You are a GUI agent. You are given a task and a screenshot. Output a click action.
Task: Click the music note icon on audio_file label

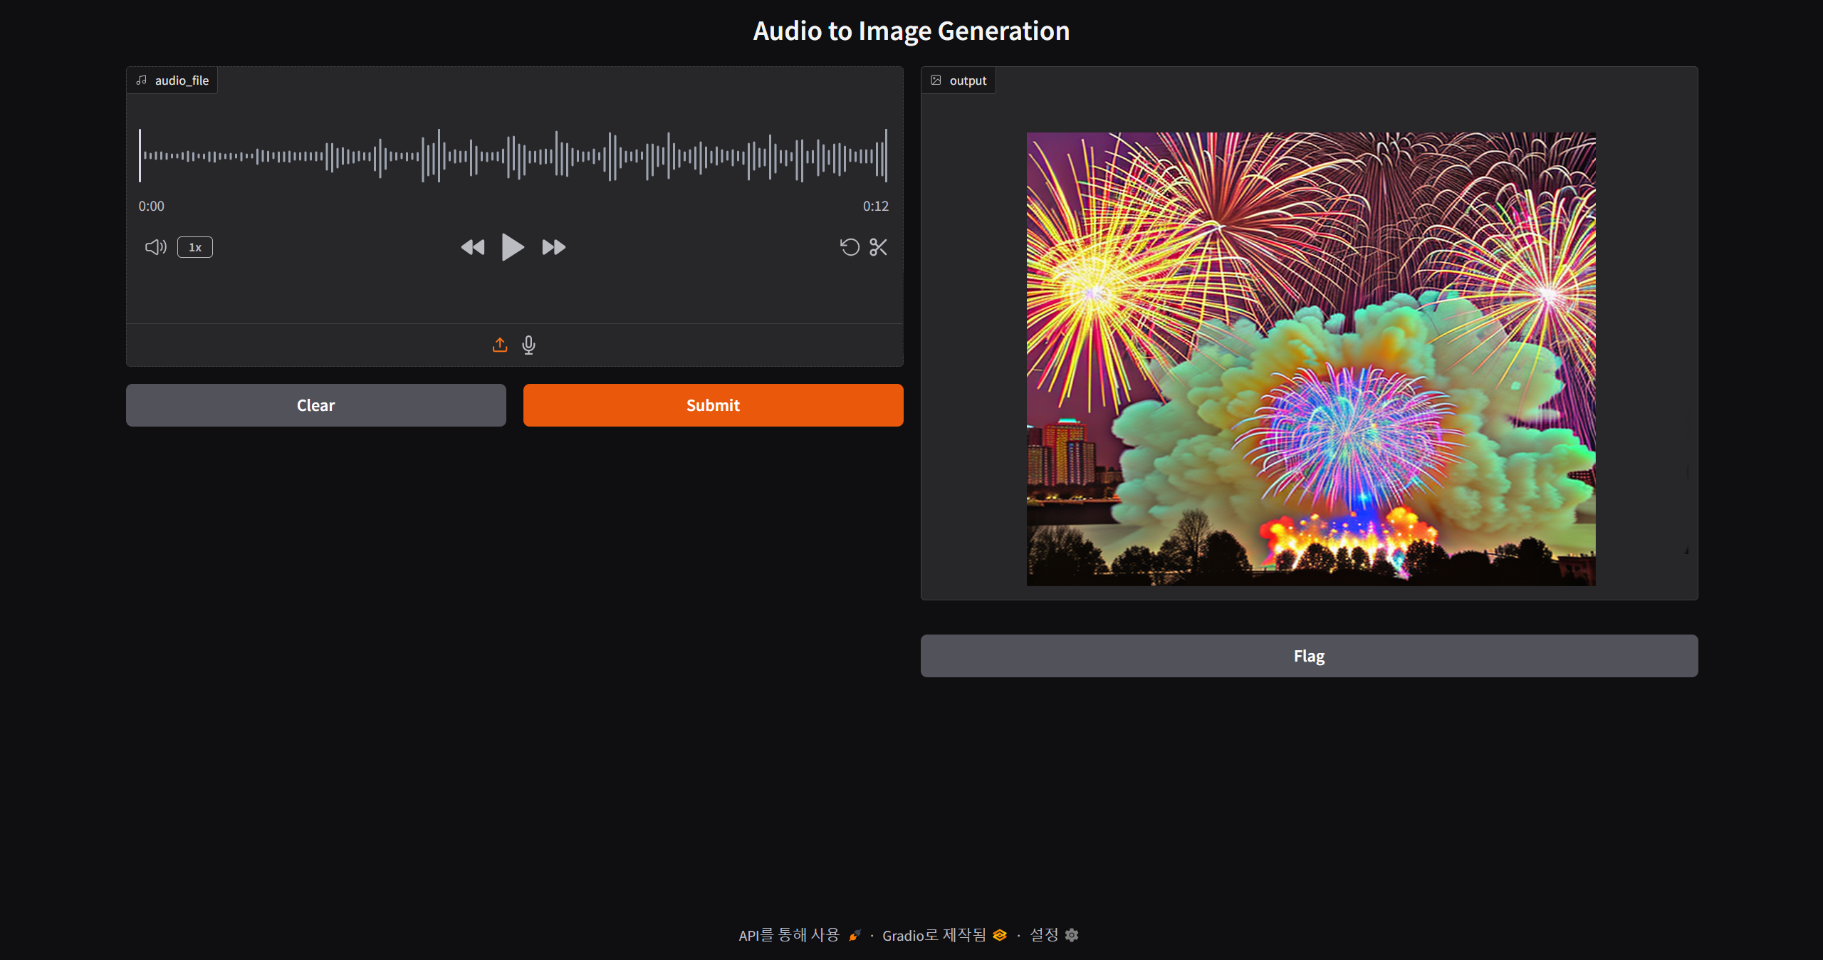click(x=142, y=80)
